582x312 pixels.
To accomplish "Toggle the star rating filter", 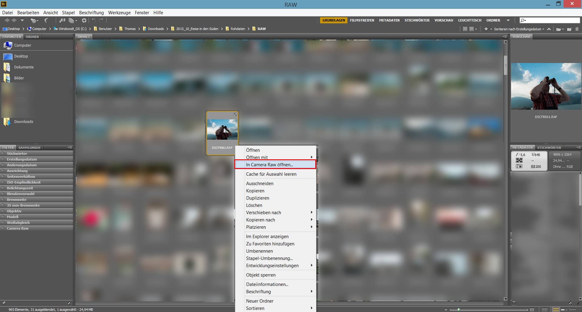I will [487, 29].
